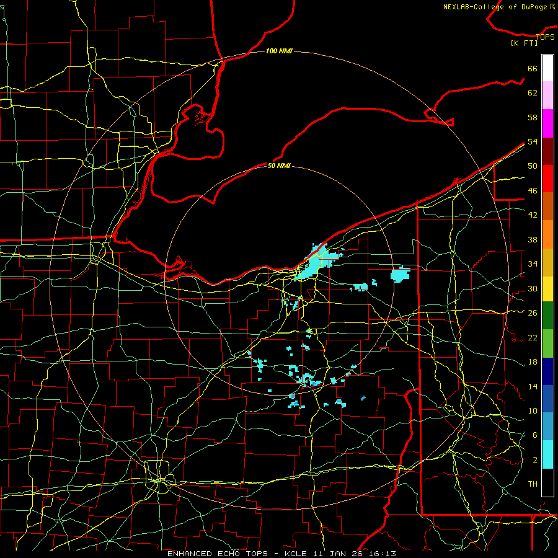
Task: Click the 42 legend value
Action: click(533, 215)
